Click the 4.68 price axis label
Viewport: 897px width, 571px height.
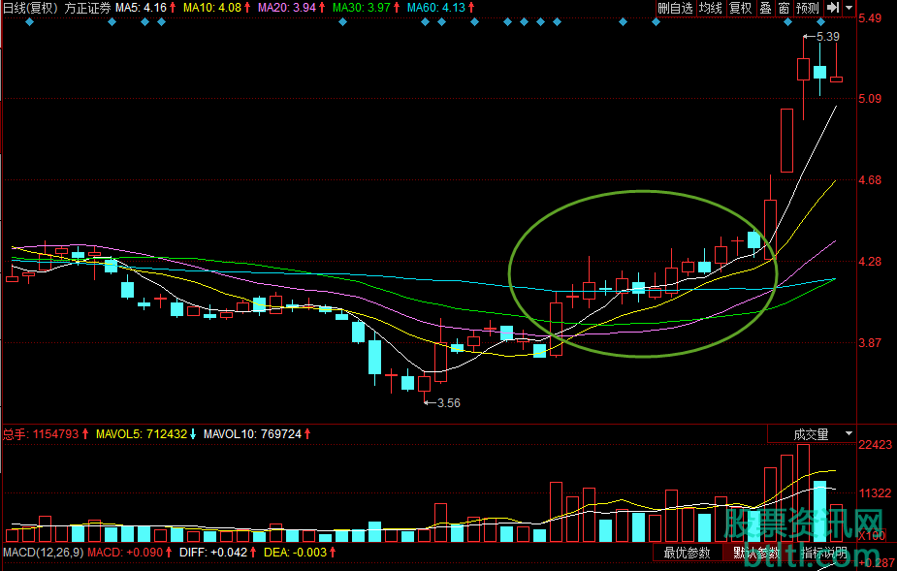click(870, 180)
